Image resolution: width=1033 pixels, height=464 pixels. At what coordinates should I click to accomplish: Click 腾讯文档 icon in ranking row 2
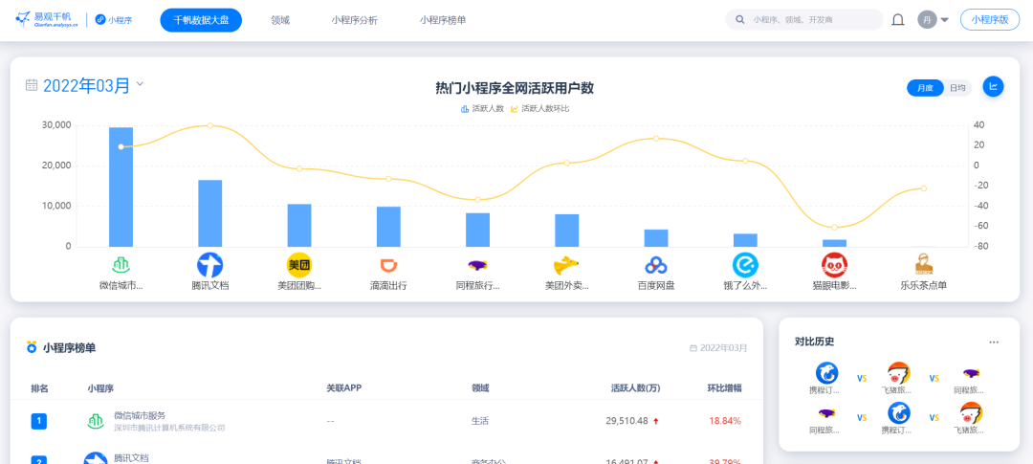97,458
